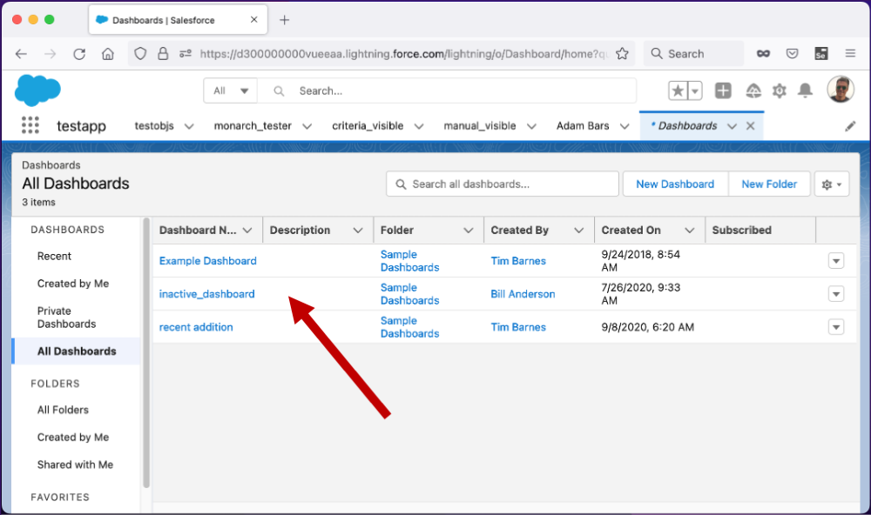
Task: Switch to the Adam Bars tab
Action: coord(583,126)
